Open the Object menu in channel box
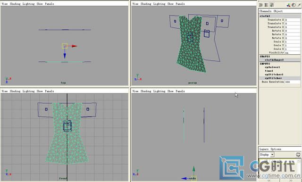 pos(278,11)
